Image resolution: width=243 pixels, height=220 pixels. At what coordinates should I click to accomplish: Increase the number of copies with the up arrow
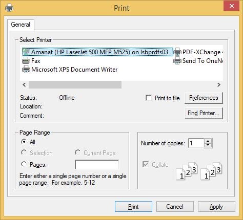(208, 141)
